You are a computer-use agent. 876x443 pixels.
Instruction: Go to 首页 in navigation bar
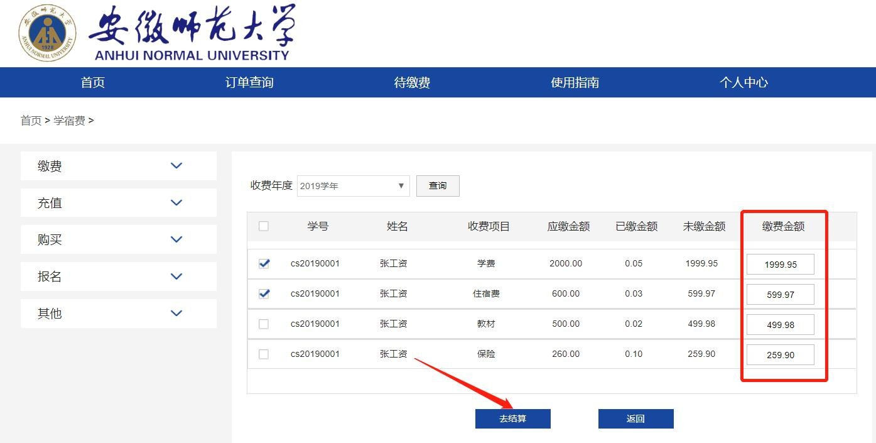[93, 82]
